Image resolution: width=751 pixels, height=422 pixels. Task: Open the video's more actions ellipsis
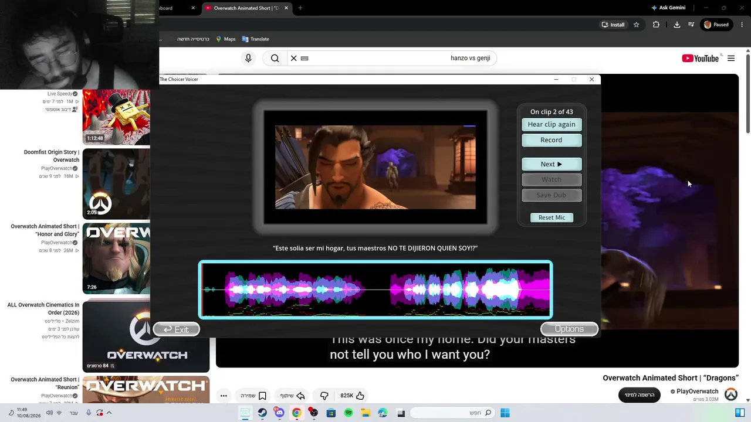coord(224,396)
